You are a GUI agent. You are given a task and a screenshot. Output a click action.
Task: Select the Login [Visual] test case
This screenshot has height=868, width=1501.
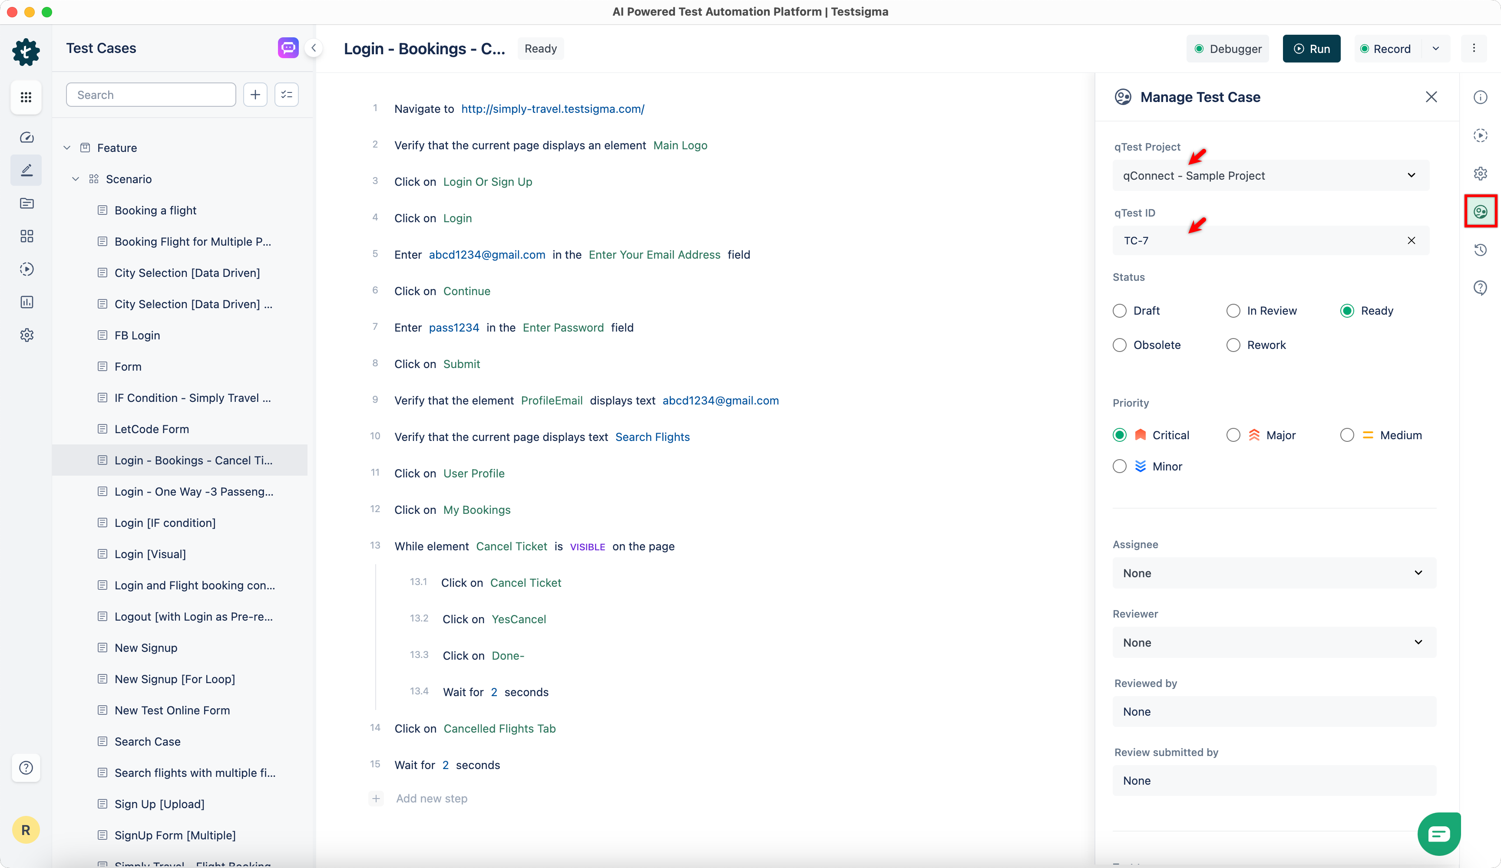point(150,554)
